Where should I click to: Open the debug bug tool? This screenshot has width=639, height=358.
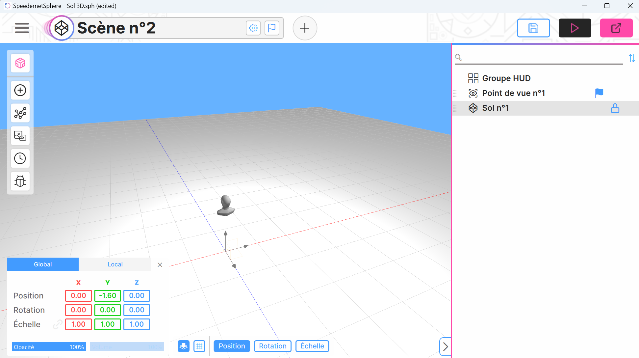(20, 181)
